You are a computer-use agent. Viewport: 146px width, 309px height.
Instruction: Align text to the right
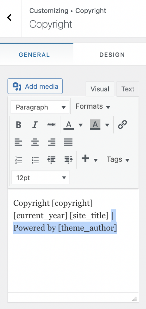click(51, 142)
